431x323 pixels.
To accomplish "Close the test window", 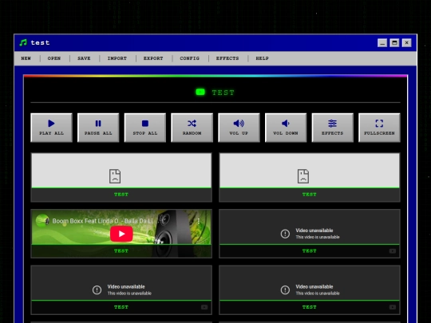I will click(x=406, y=43).
